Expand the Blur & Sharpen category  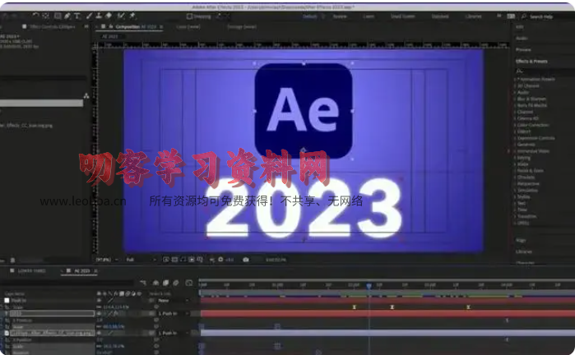515,99
